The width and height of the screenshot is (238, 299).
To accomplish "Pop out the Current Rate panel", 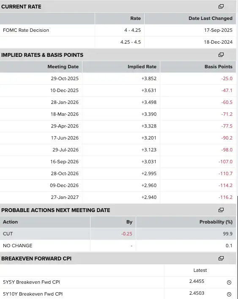I will coord(221,6).
